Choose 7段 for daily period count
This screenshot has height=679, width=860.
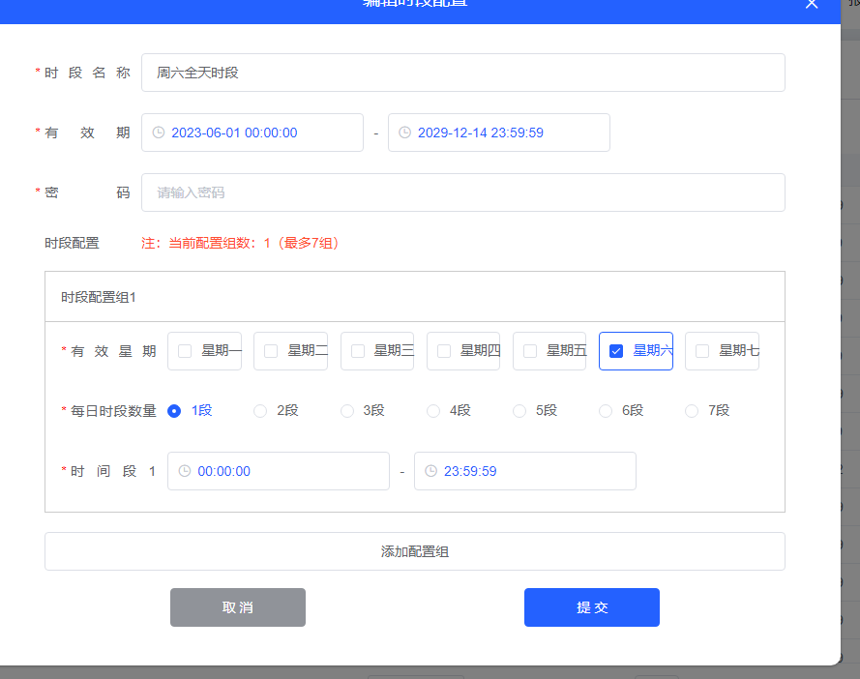pos(692,411)
